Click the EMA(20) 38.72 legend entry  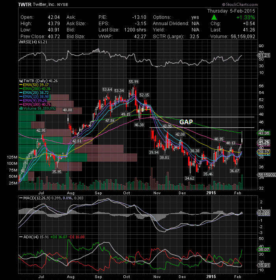tap(36, 93)
